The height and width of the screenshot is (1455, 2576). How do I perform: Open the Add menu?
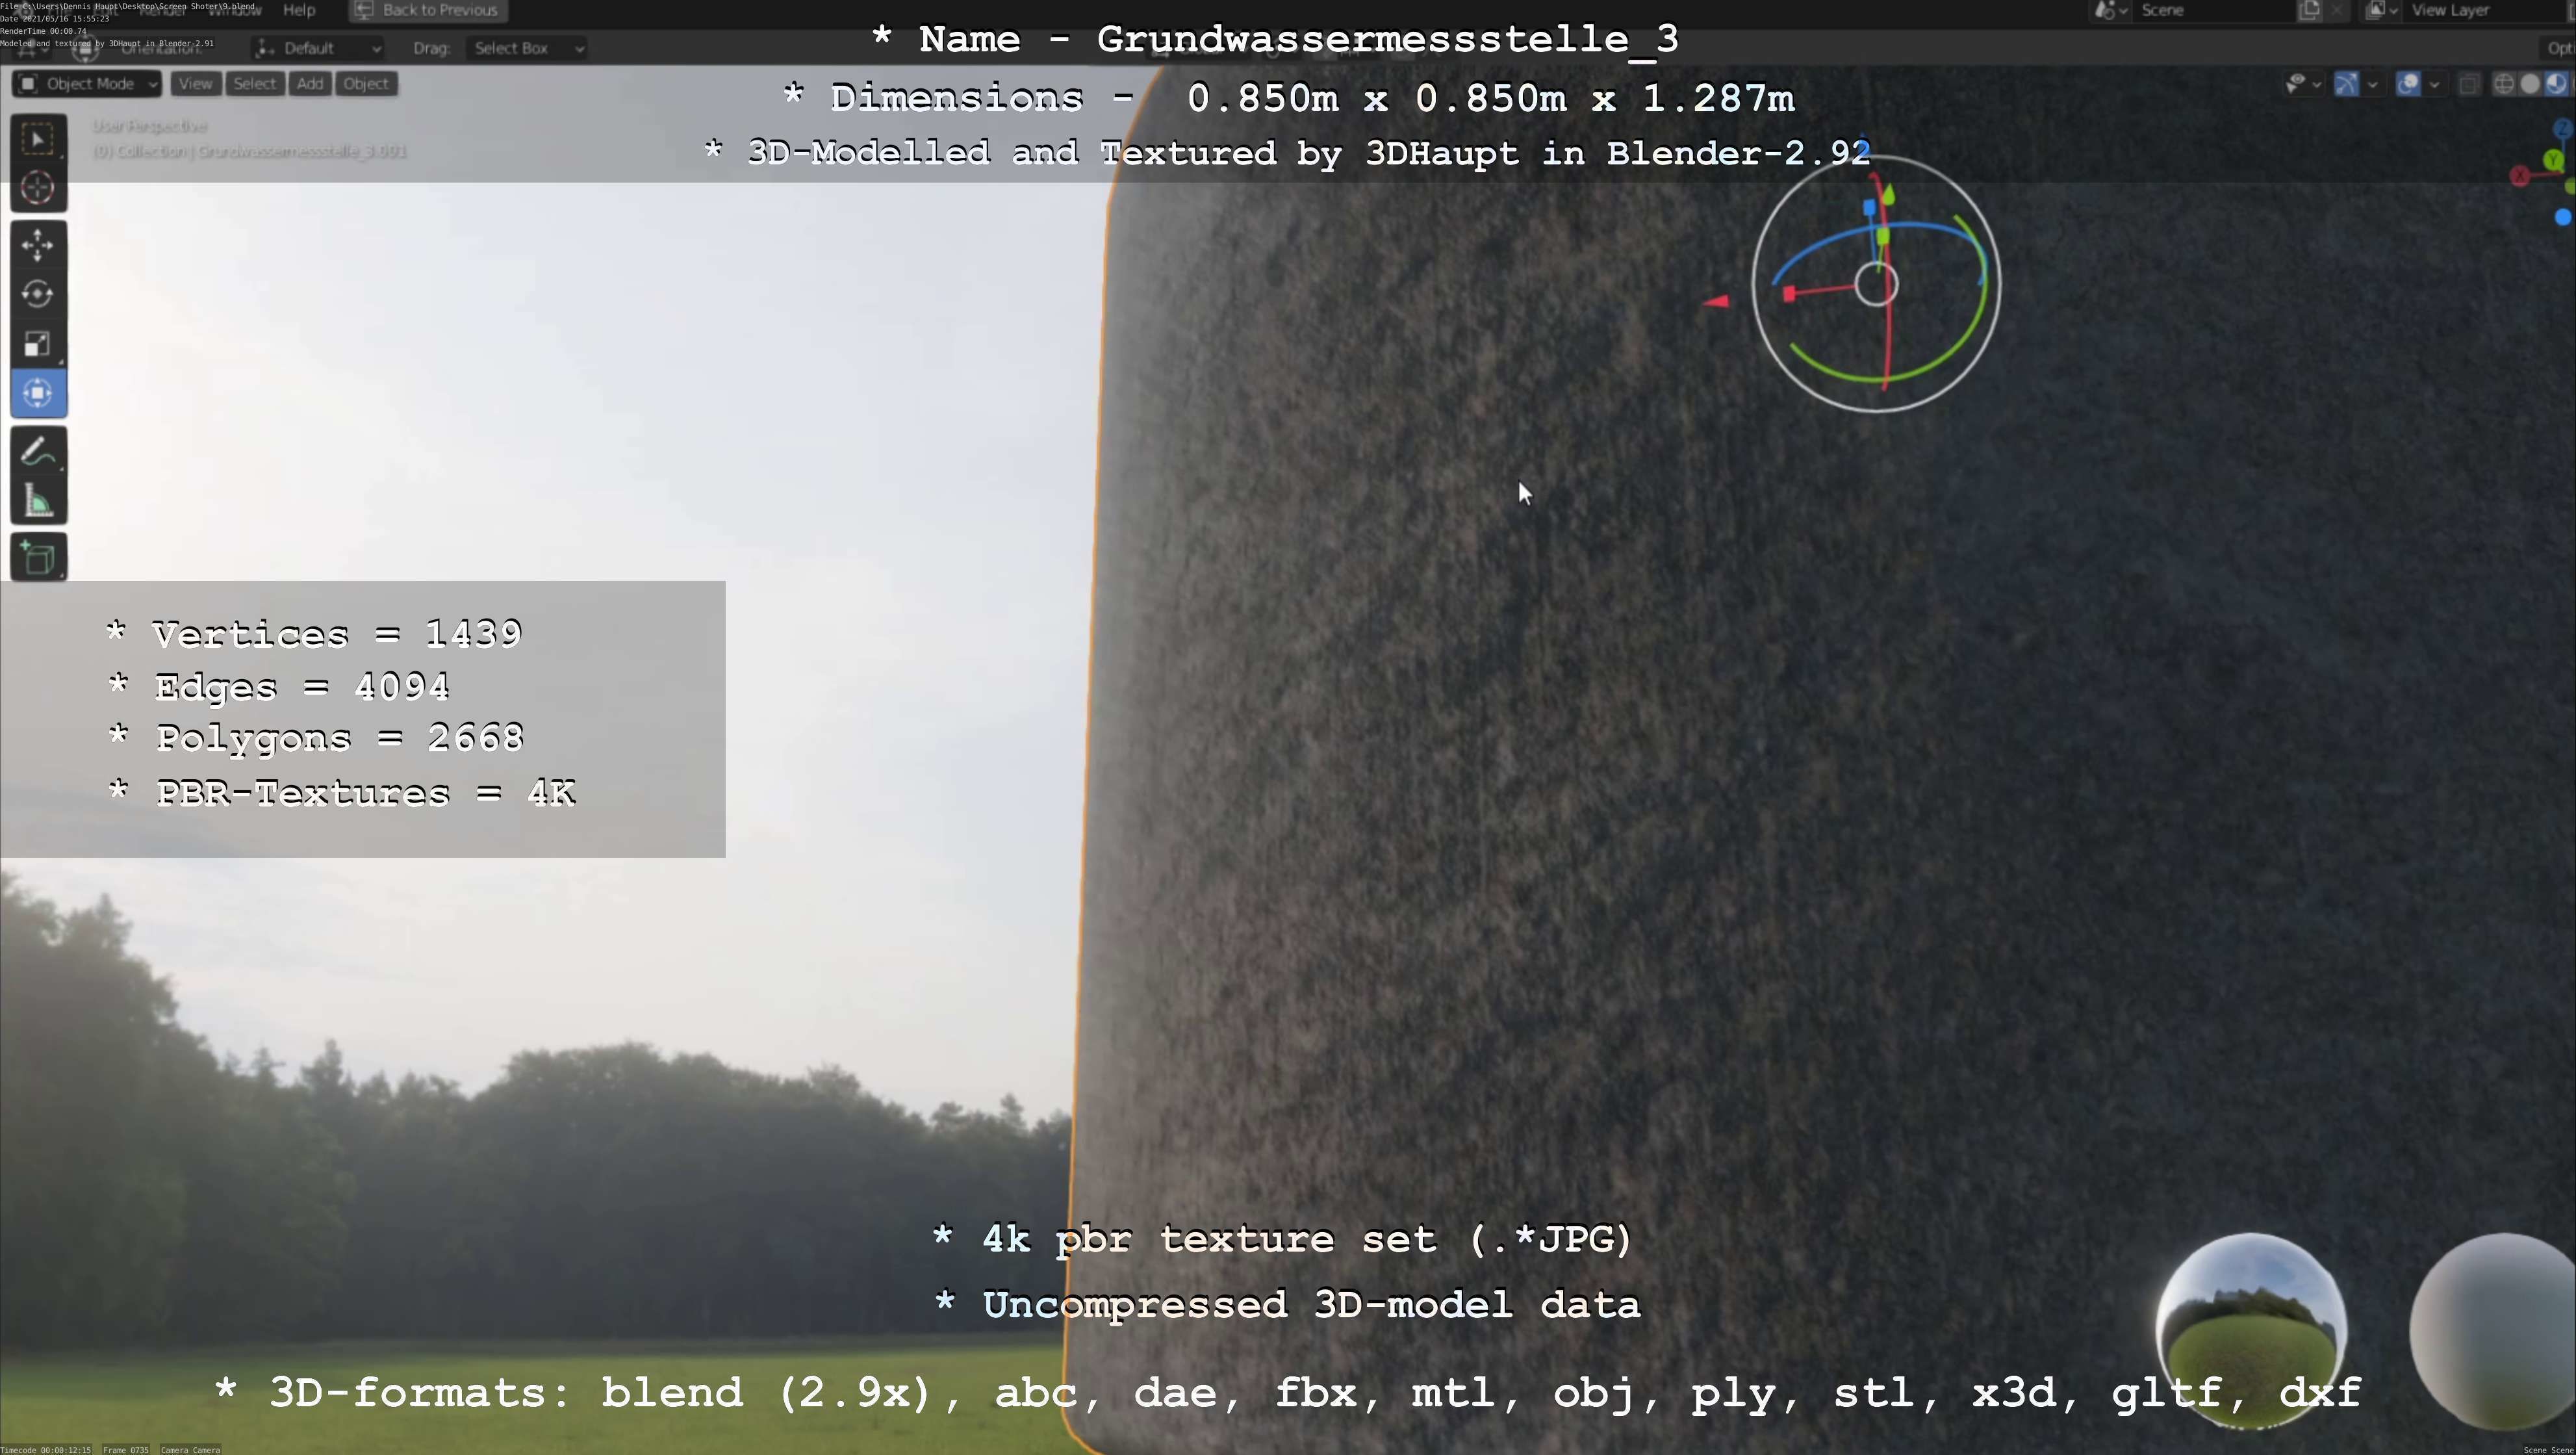310,84
